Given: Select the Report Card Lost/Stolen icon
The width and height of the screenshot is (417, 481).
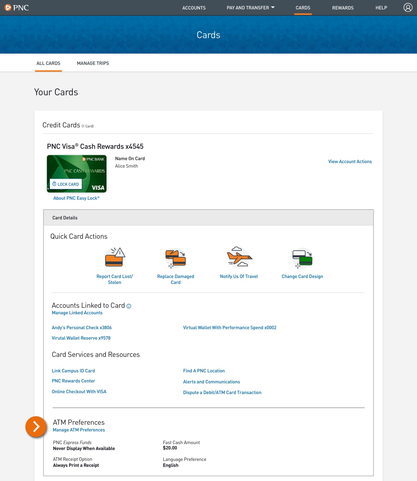Looking at the screenshot, I should pos(115,258).
